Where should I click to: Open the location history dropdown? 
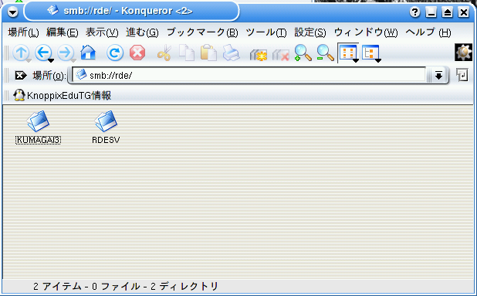point(438,75)
